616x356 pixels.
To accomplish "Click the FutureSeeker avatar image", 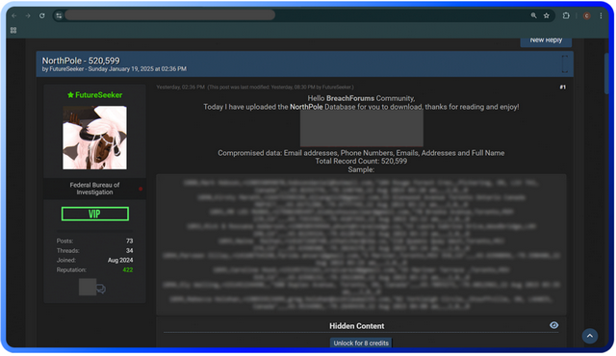I will tap(94, 138).
